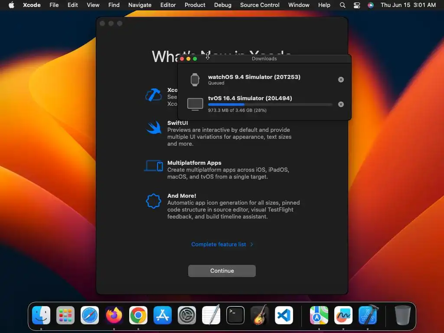Launch Firefox from the Dock
The image size is (444, 333).
tap(114, 315)
